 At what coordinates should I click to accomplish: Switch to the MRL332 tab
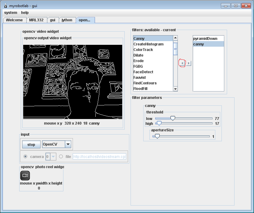click(37, 20)
